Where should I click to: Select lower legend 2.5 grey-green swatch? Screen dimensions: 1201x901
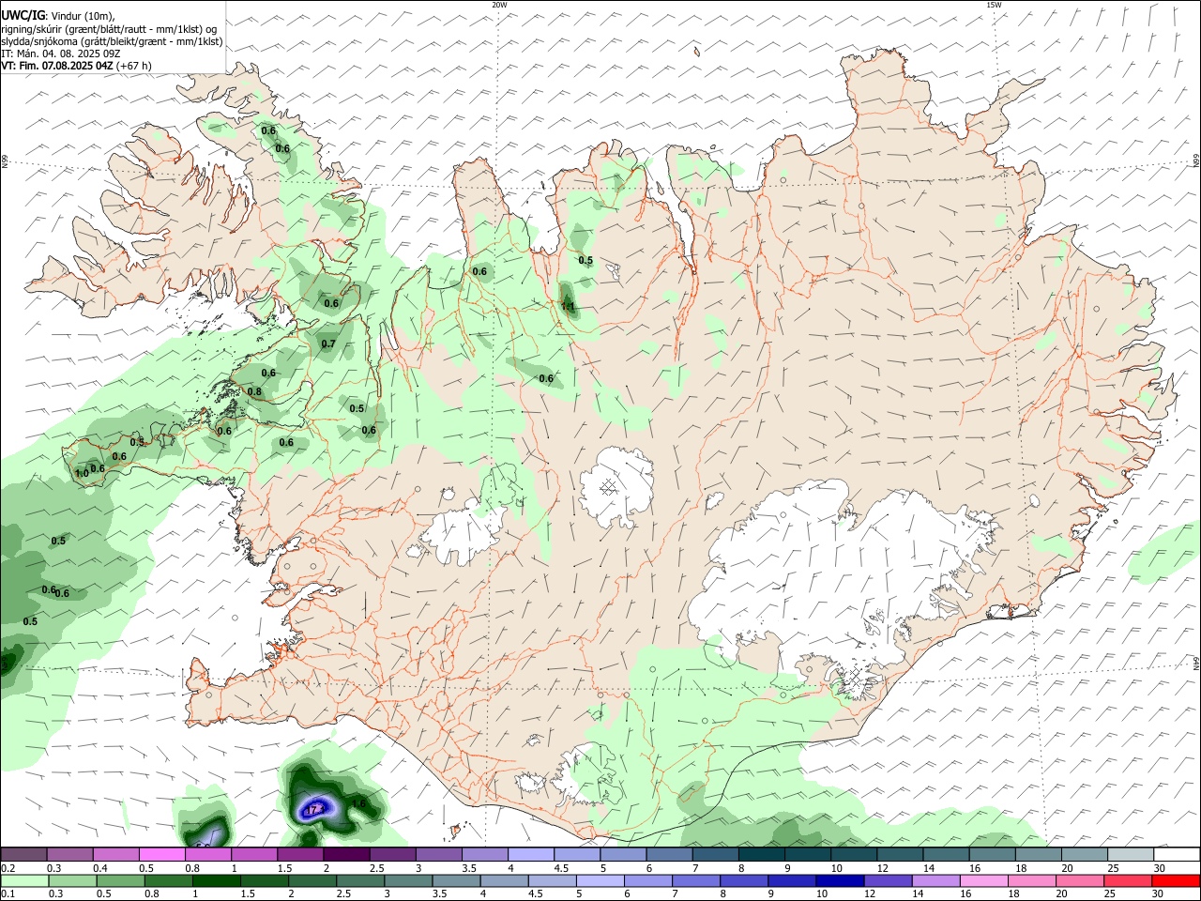point(360,880)
